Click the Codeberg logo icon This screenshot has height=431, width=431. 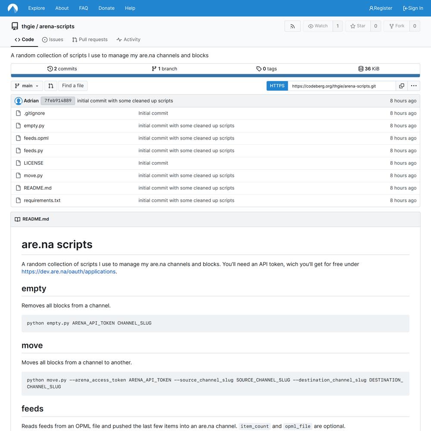(12, 8)
